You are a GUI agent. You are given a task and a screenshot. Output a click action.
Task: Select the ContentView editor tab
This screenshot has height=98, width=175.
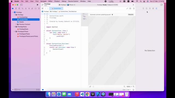point(56,8)
